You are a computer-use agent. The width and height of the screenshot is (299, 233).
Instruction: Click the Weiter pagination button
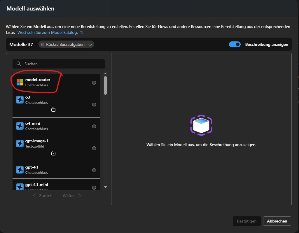tap(72, 196)
